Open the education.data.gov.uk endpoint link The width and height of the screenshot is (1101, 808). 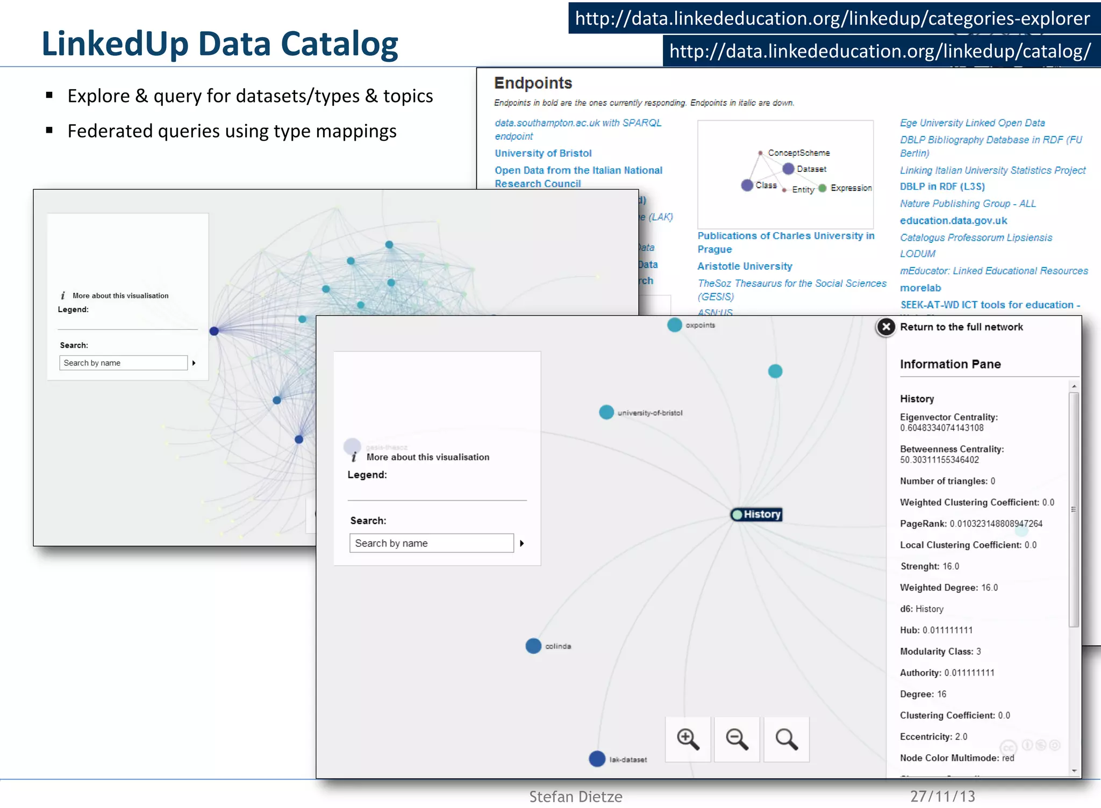click(953, 220)
